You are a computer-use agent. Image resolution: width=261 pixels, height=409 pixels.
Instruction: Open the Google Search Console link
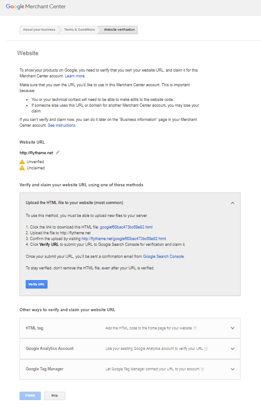(x=163, y=257)
